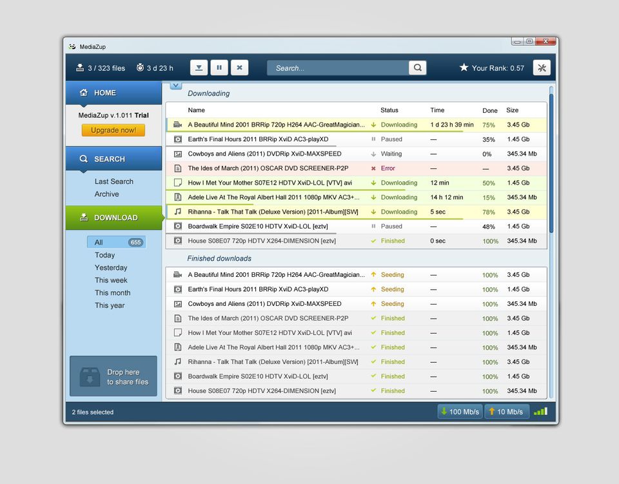The width and height of the screenshot is (619, 484).
Task: Select finished row Adele Live At Royal Albert Hall
Action: pyautogui.click(x=356, y=347)
